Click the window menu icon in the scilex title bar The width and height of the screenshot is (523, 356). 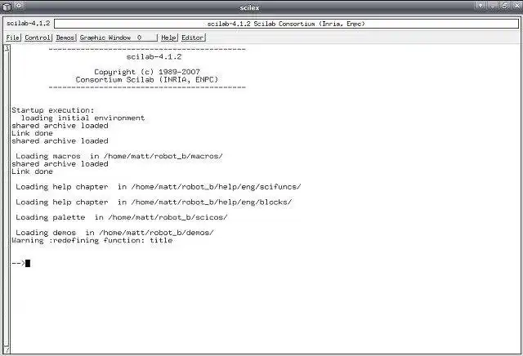(7, 7)
